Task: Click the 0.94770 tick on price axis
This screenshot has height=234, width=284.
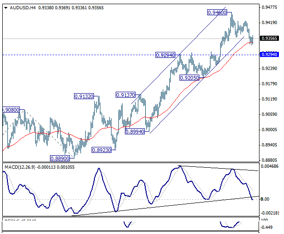Action: pyautogui.click(x=269, y=7)
